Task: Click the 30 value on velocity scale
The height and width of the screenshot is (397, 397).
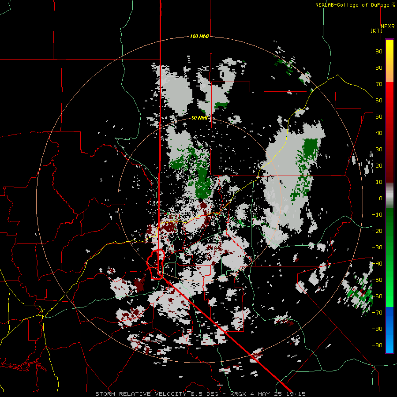Action: pyautogui.click(x=379, y=150)
